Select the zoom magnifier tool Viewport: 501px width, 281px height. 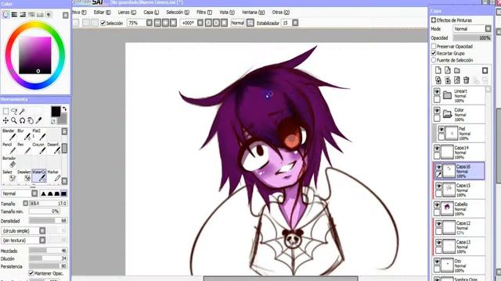pyautogui.click(x=14, y=120)
